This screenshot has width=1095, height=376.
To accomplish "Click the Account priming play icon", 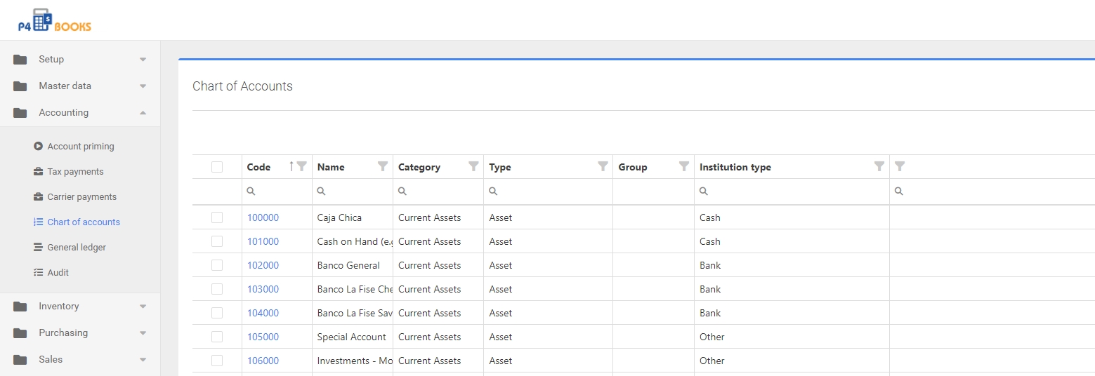I will click(38, 147).
